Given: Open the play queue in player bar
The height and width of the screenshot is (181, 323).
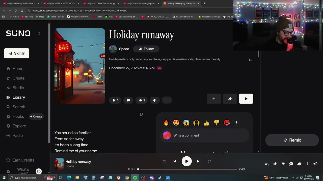Looking at the screenshot, I should pyautogui.click(x=267, y=164).
